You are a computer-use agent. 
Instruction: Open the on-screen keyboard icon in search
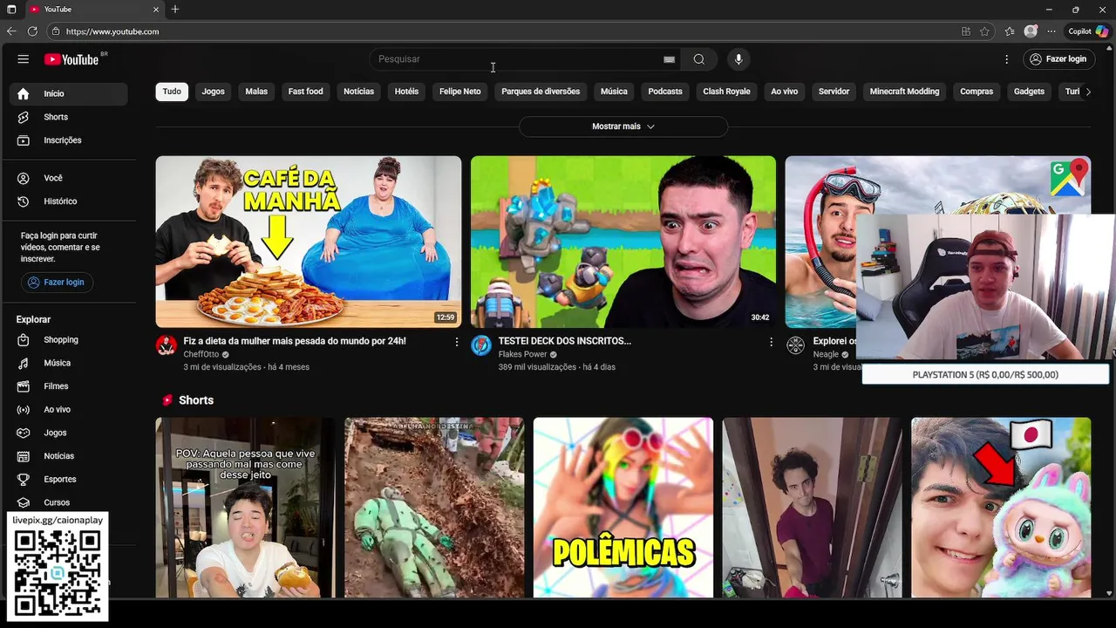(x=669, y=59)
